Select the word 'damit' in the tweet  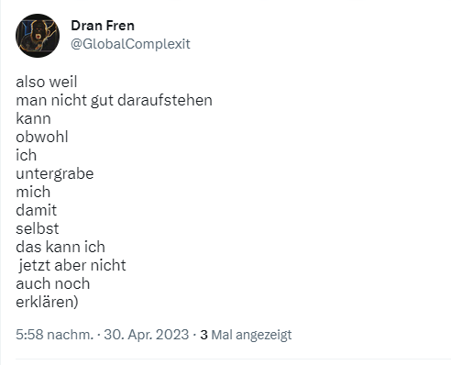tap(36, 210)
